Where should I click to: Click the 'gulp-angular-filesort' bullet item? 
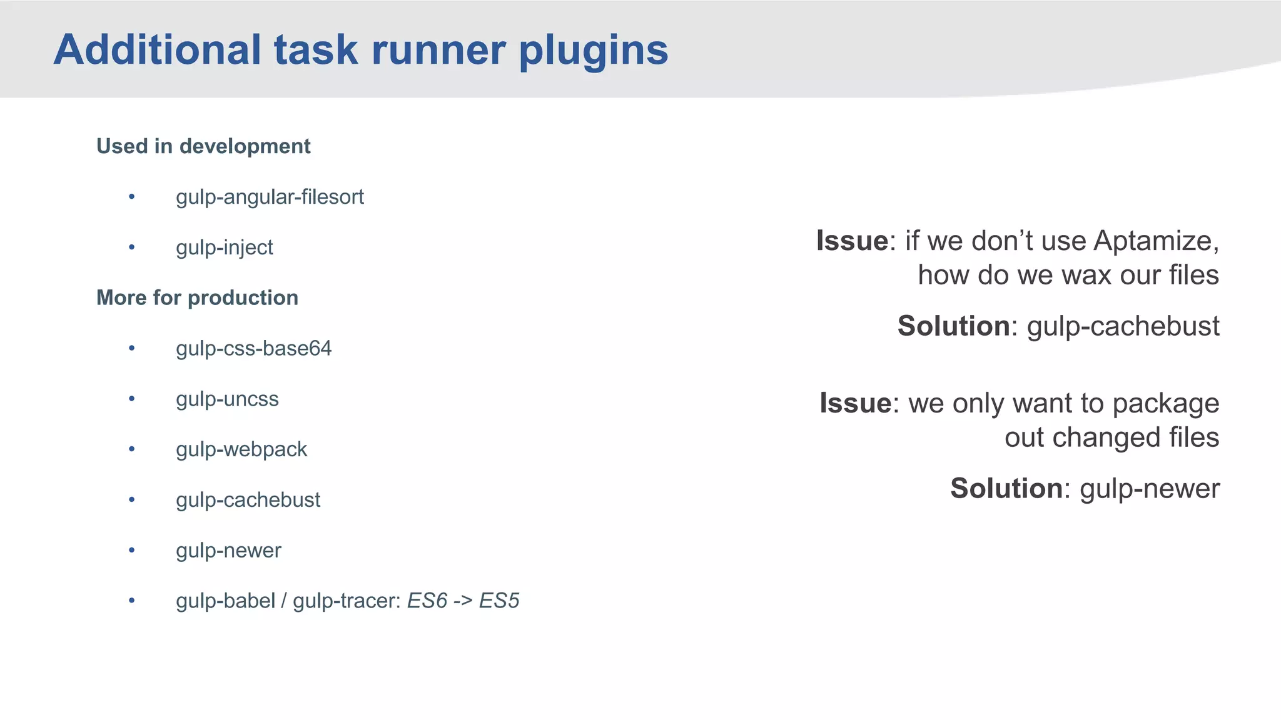click(270, 197)
